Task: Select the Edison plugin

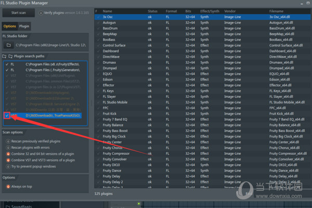Action: 202,79
